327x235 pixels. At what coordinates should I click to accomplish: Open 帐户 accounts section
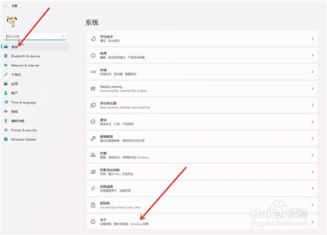pos(35,93)
